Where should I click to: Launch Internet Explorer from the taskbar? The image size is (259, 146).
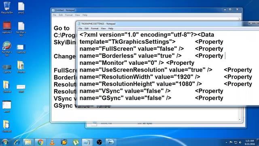pos(17,142)
